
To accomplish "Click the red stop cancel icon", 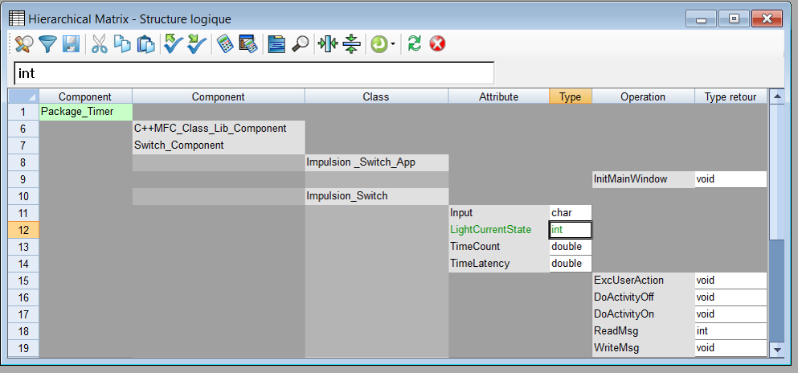I will (437, 44).
